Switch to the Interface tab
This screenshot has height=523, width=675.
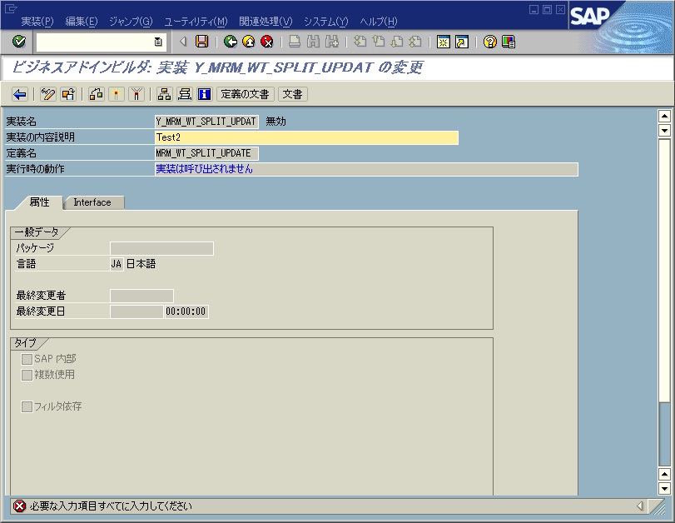[92, 202]
